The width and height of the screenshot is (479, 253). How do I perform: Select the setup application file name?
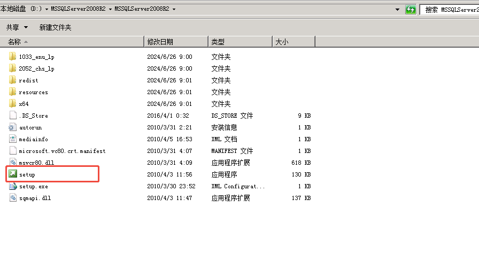[x=27, y=175]
